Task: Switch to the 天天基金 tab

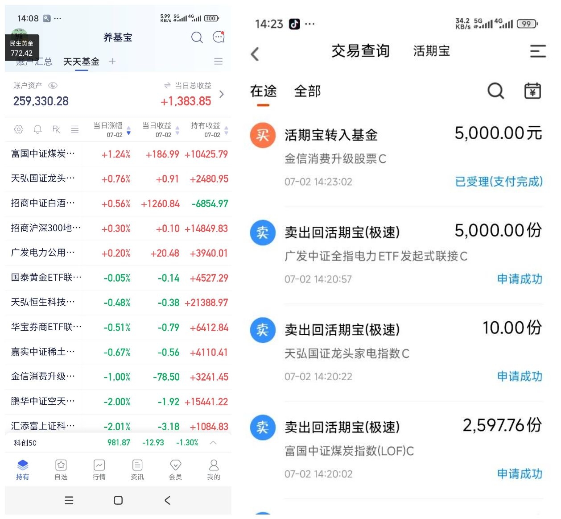Action: (81, 62)
